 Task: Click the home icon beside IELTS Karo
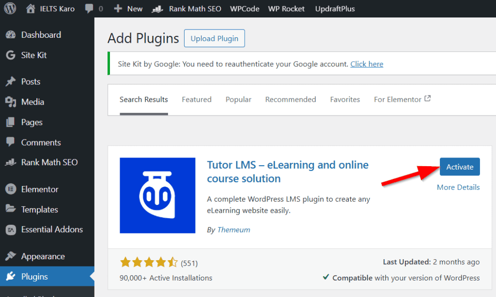click(31, 9)
